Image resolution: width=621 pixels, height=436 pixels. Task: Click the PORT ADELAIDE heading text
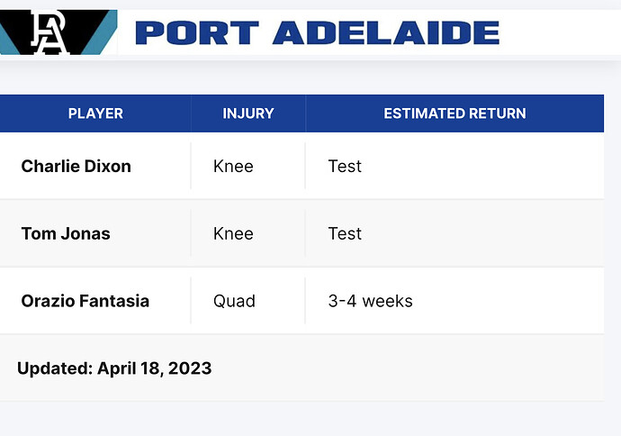pyautogui.click(x=317, y=33)
